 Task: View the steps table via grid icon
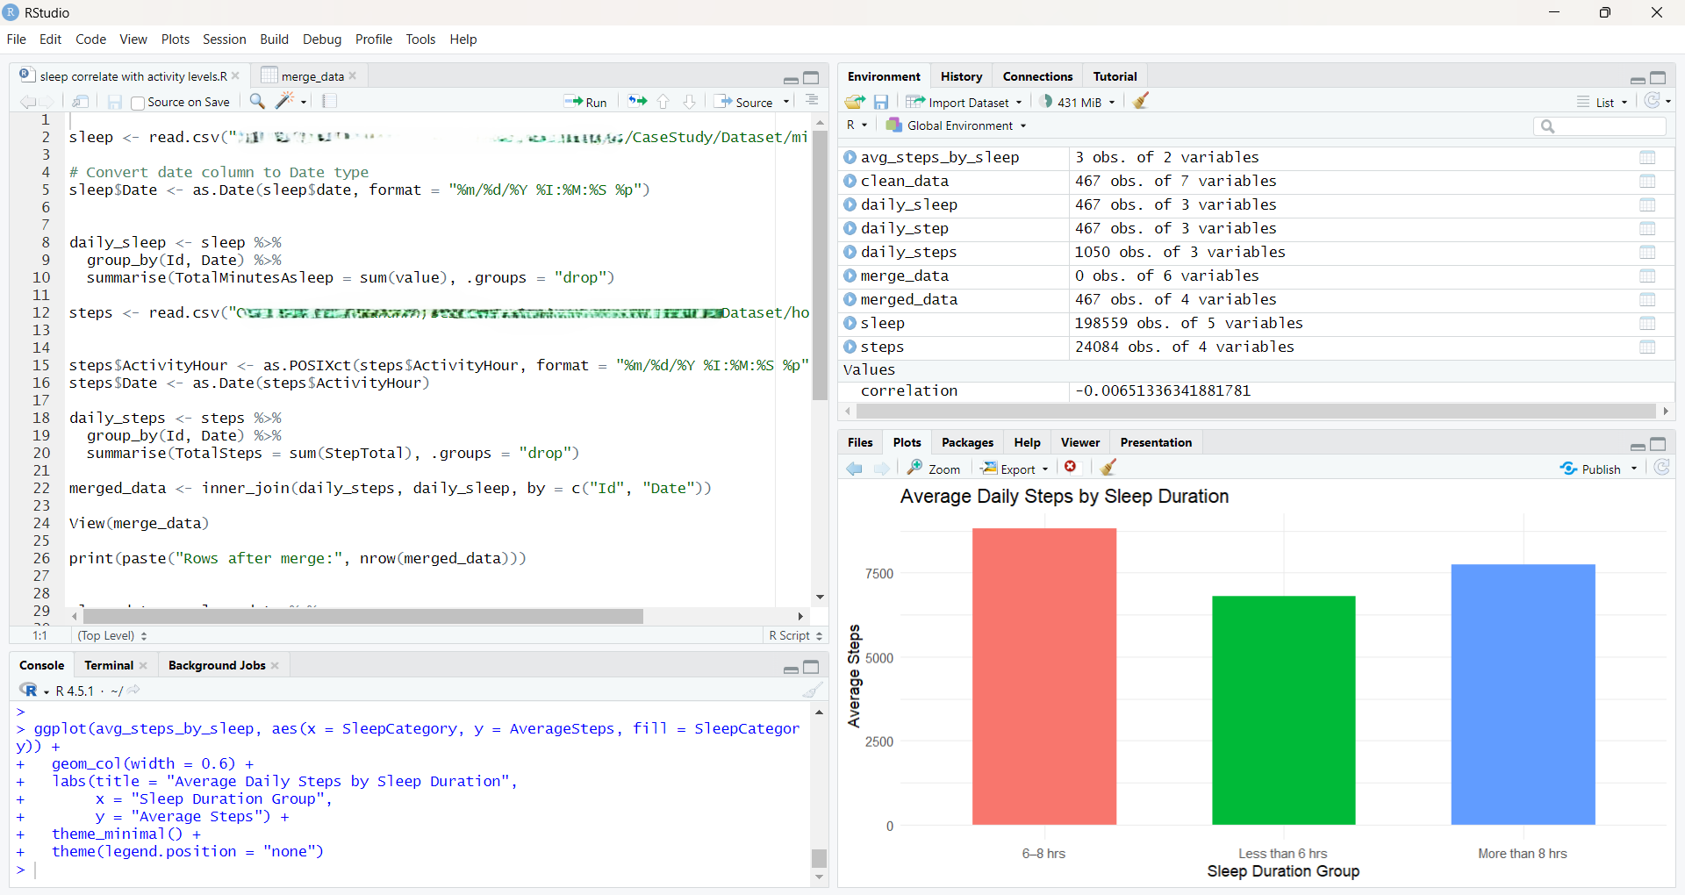click(x=1647, y=347)
